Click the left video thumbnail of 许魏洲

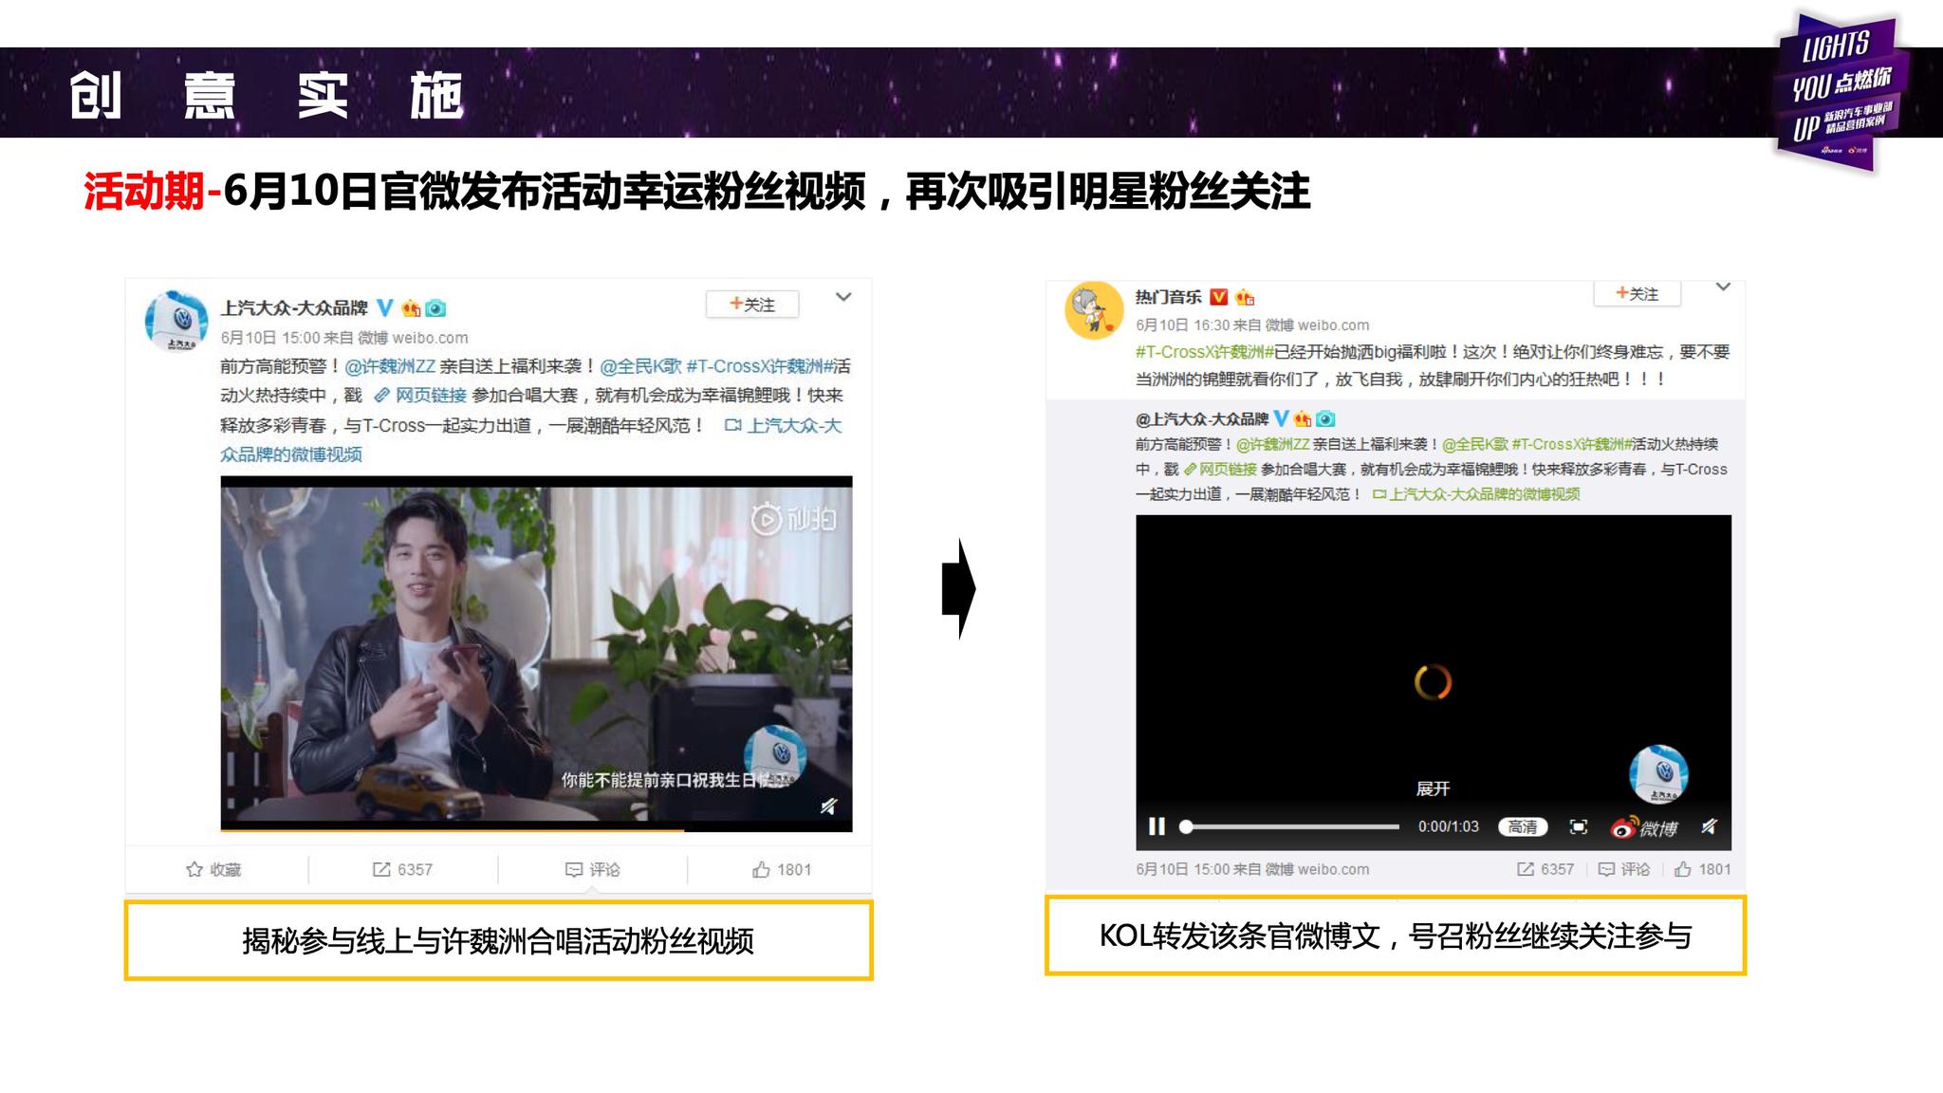pyautogui.click(x=536, y=653)
